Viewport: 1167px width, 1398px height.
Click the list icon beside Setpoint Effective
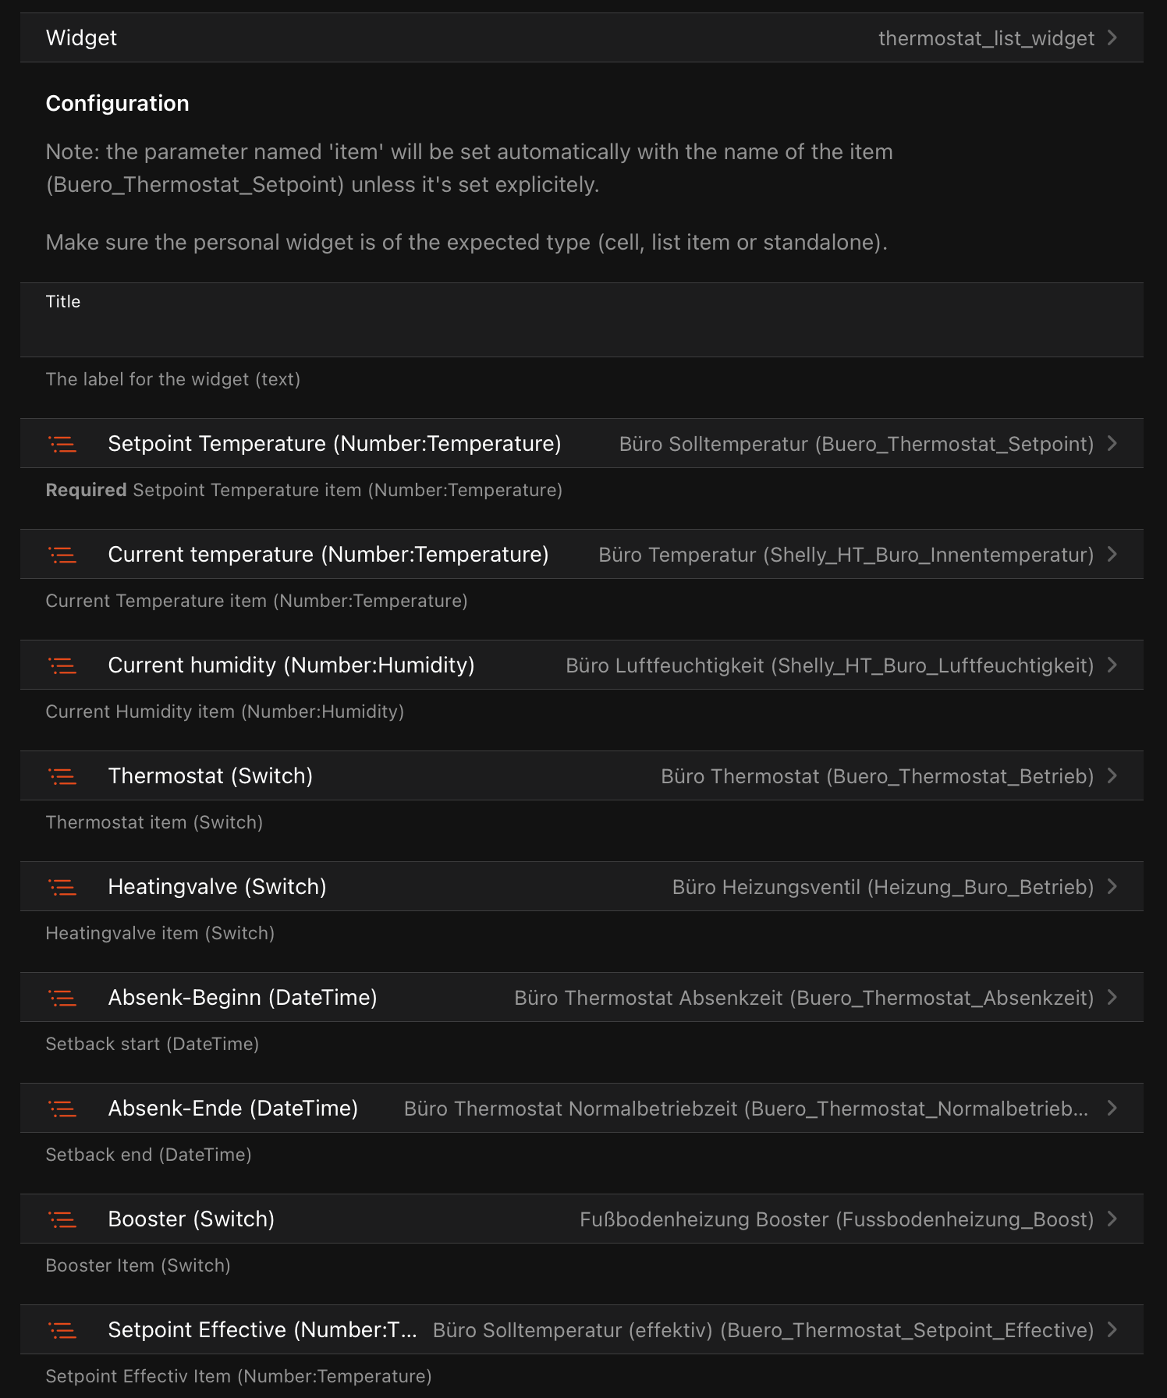[x=62, y=1331]
